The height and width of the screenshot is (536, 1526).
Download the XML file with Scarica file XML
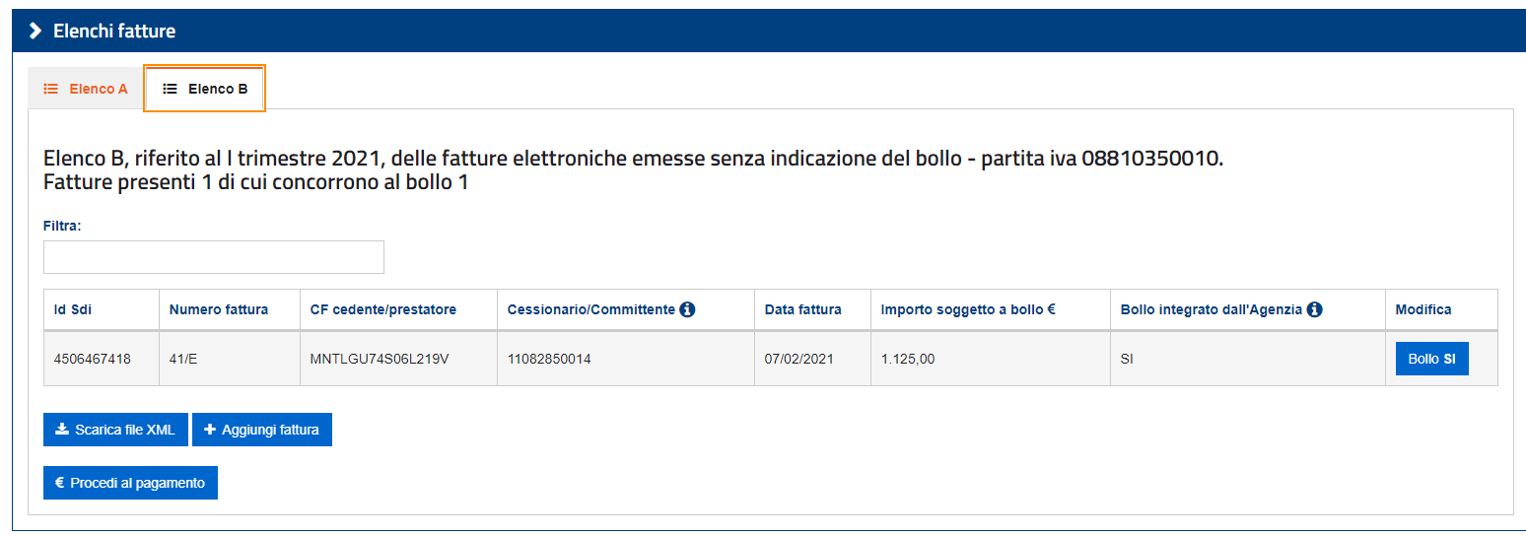coord(115,430)
